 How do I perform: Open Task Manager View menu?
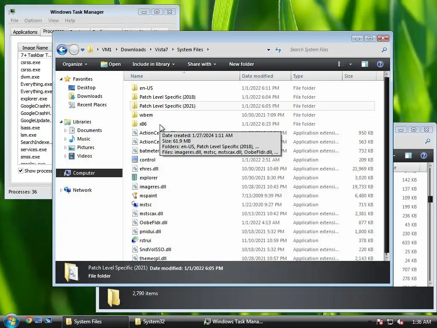(x=53, y=20)
